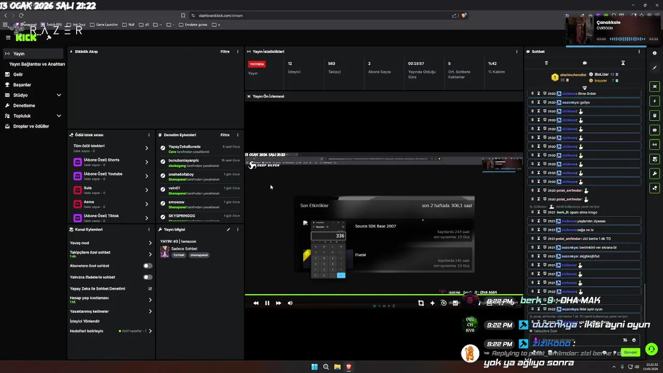This screenshot has height=373, width=663.
Task: Open the Denetleme sidebar page
Action: tap(34, 106)
